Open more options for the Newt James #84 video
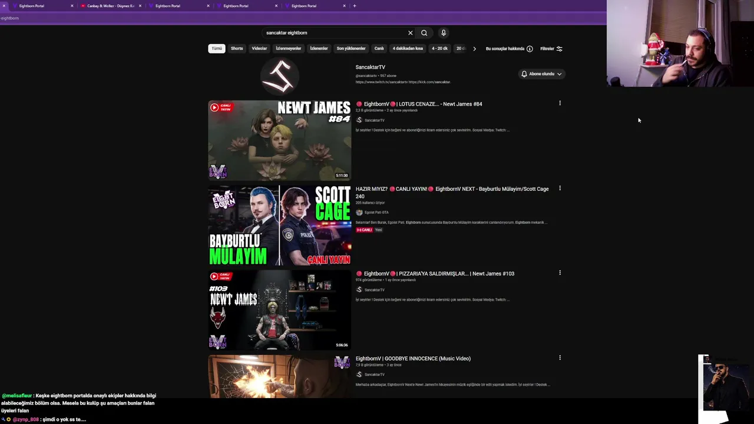 560,103
